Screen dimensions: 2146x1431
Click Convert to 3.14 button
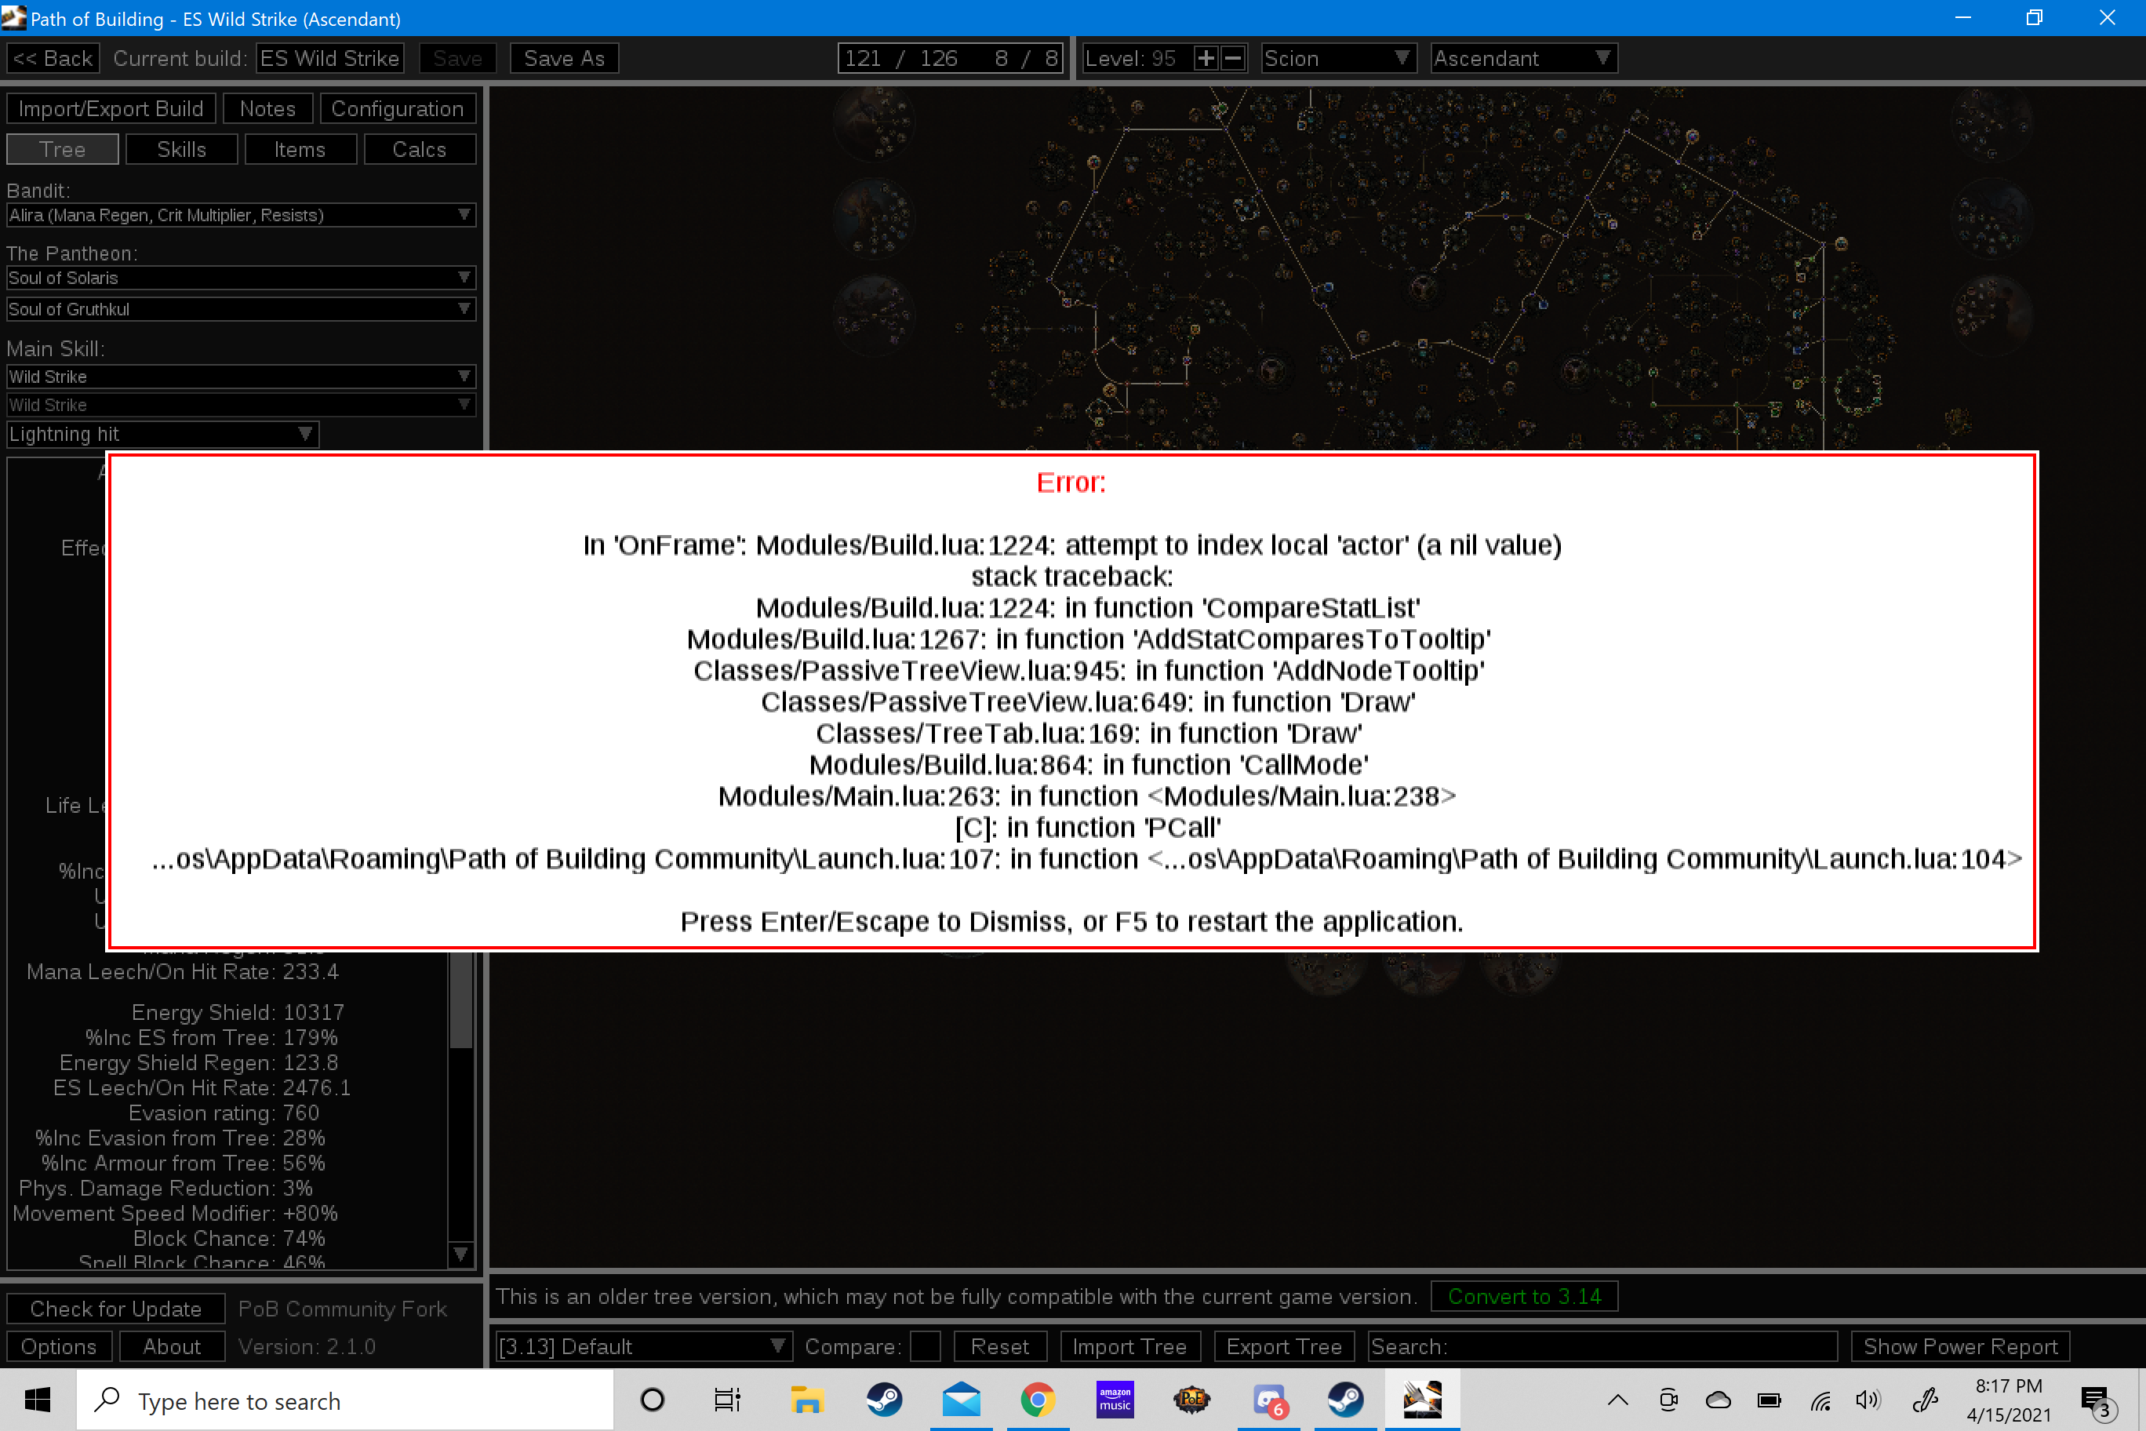(x=1524, y=1296)
